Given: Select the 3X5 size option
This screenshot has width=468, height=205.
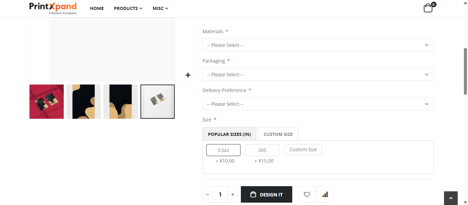Looking at the screenshot, I should pyautogui.click(x=262, y=150).
